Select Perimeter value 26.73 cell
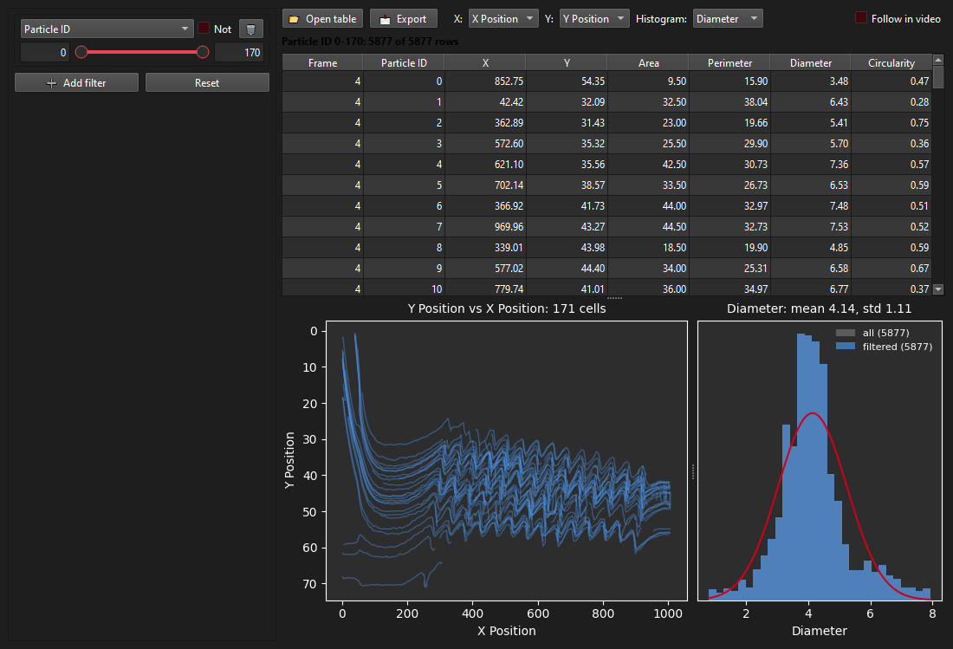This screenshot has width=953, height=649. [730, 185]
